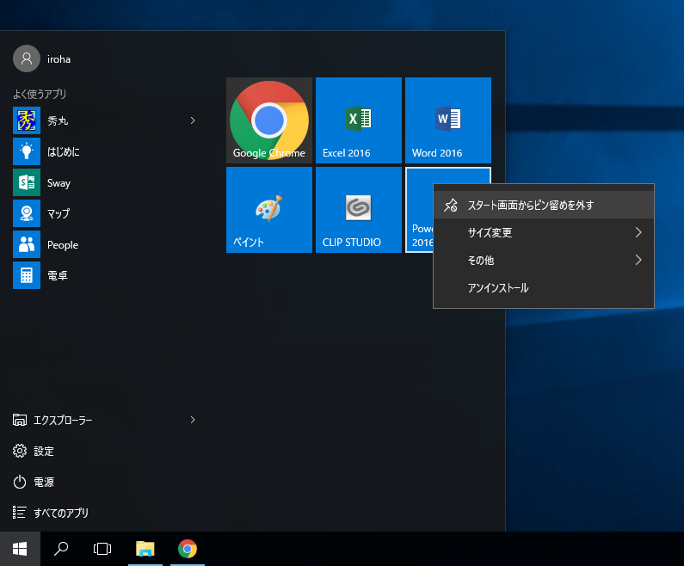Open the はじめに app
684x566 pixels.
63,151
